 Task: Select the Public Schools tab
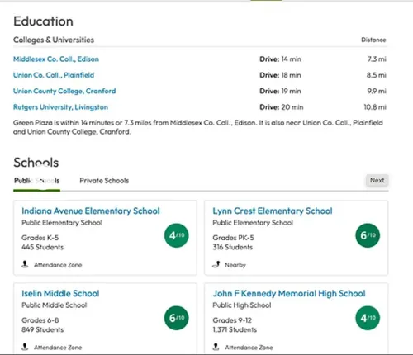[36, 181]
